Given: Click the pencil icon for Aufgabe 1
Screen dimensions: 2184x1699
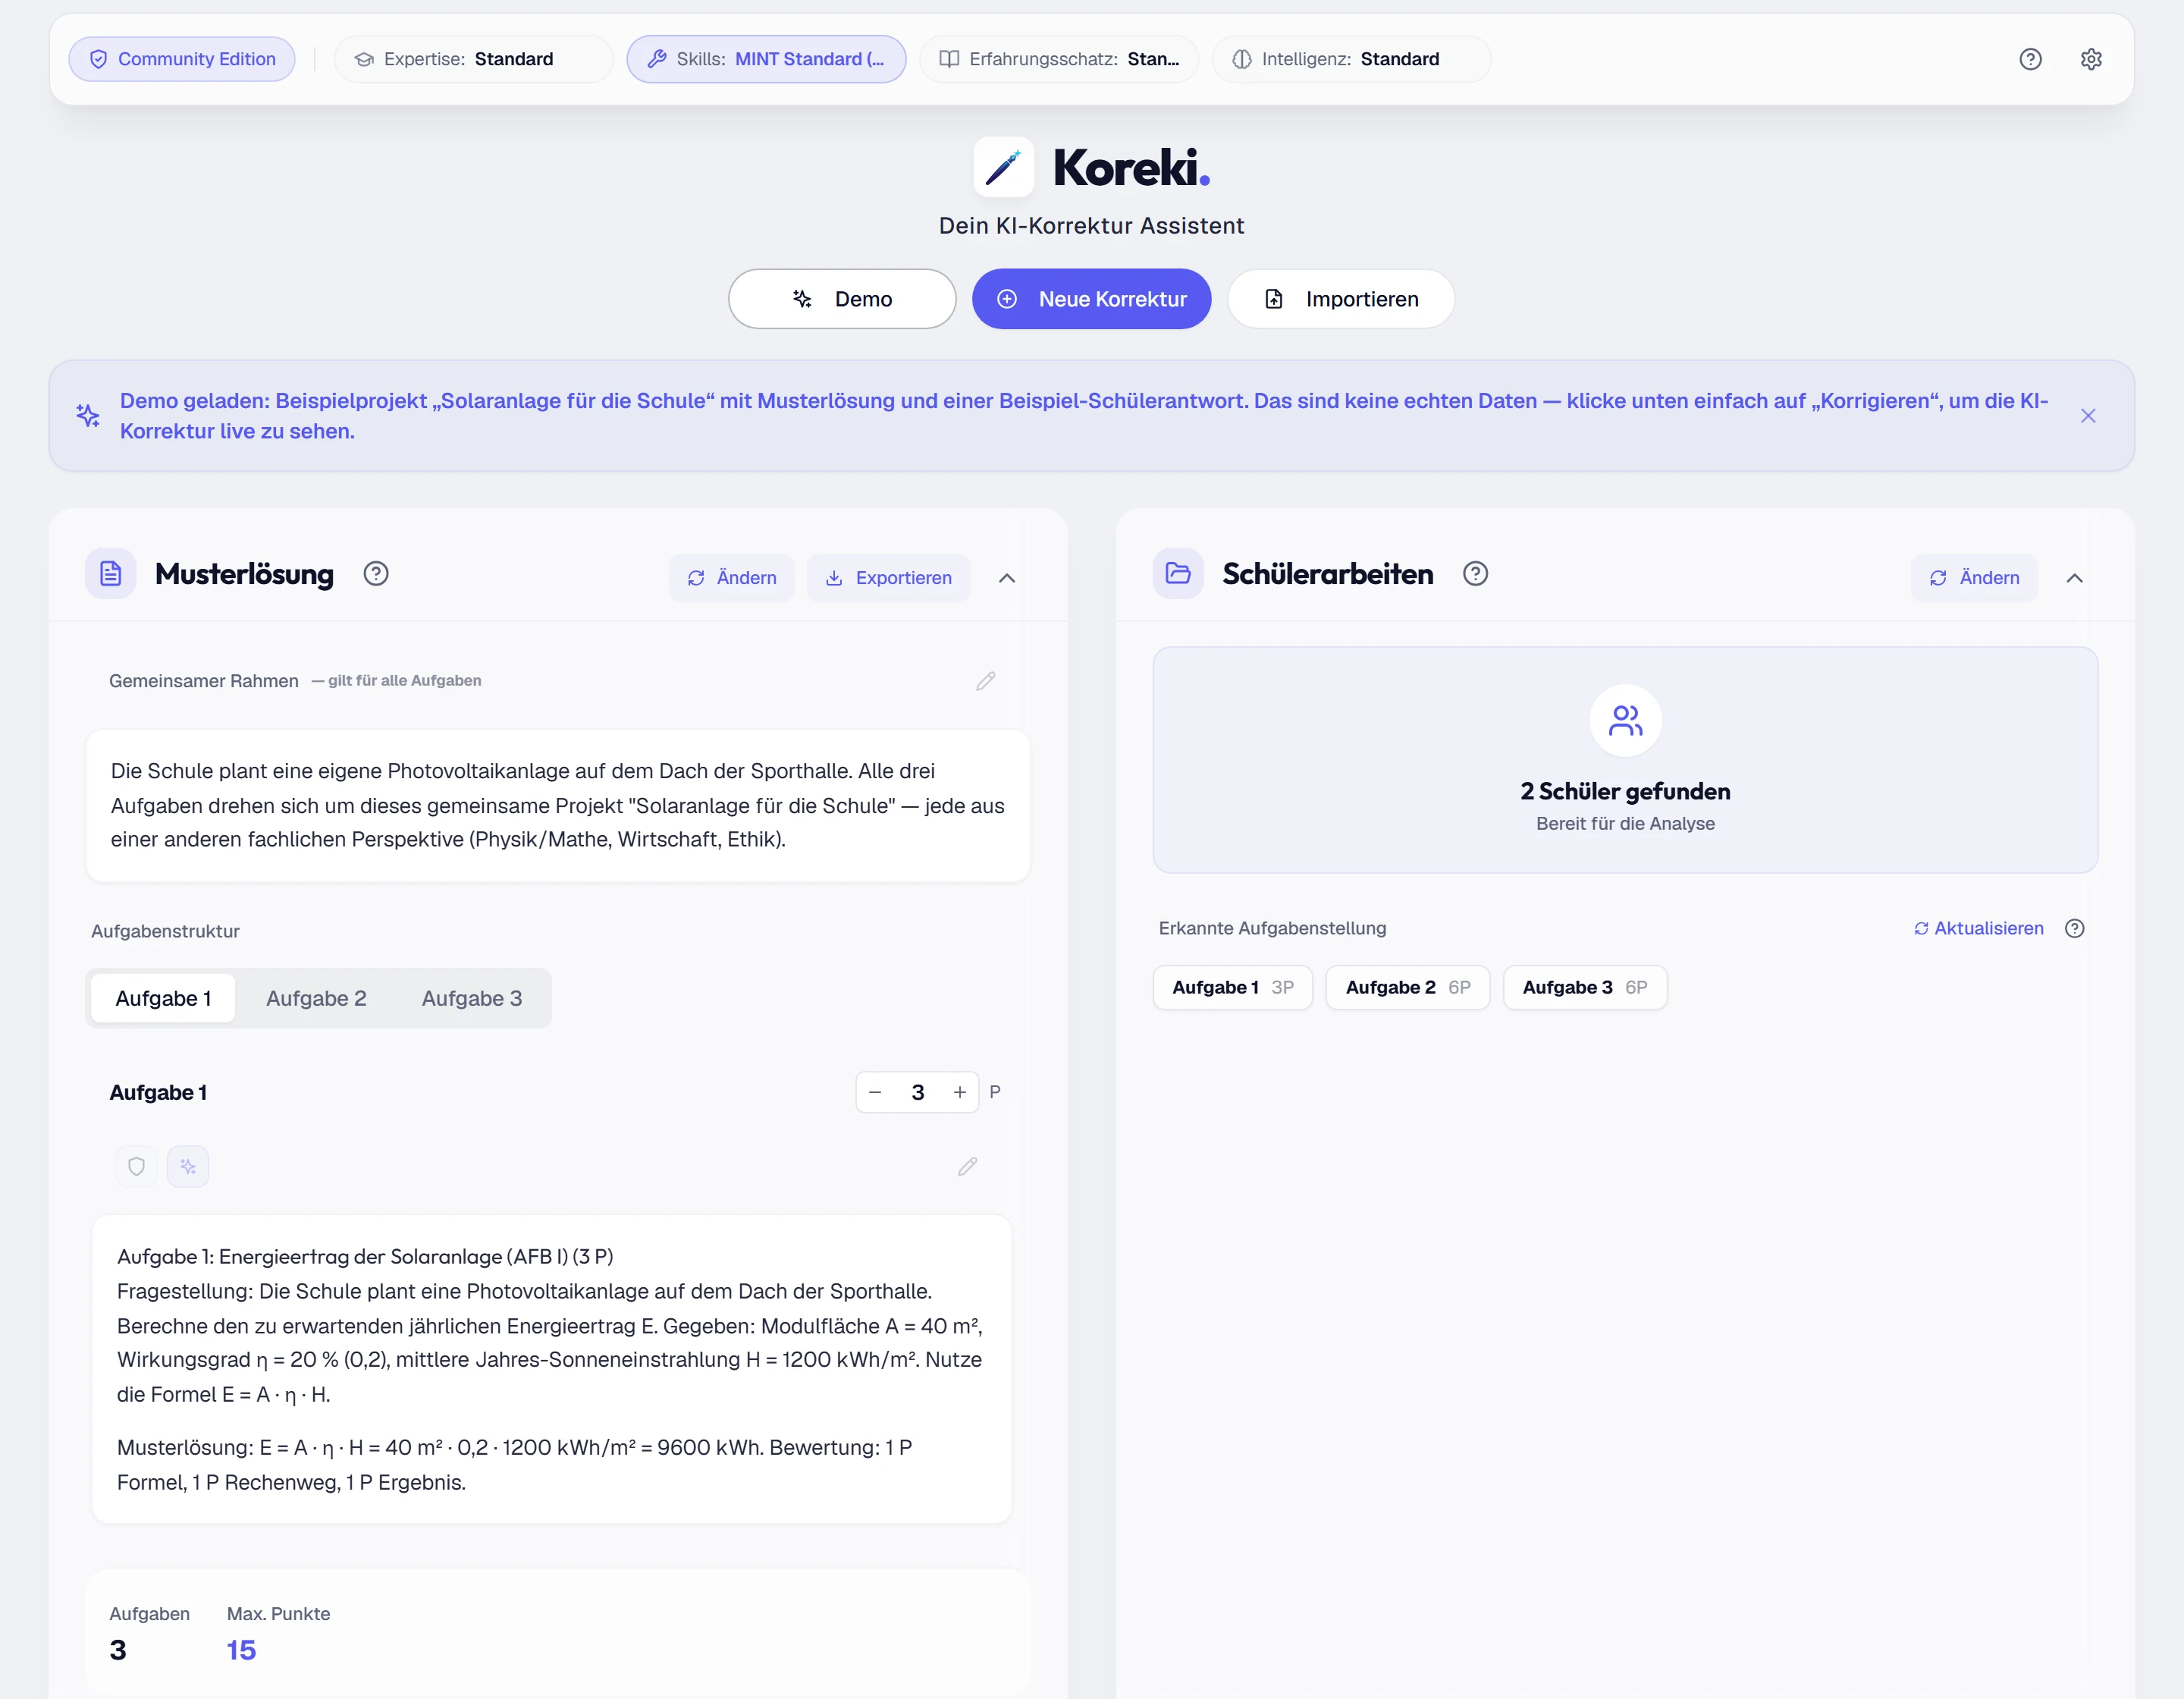Looking at the screenshot, I should (x=967, y=1167).
